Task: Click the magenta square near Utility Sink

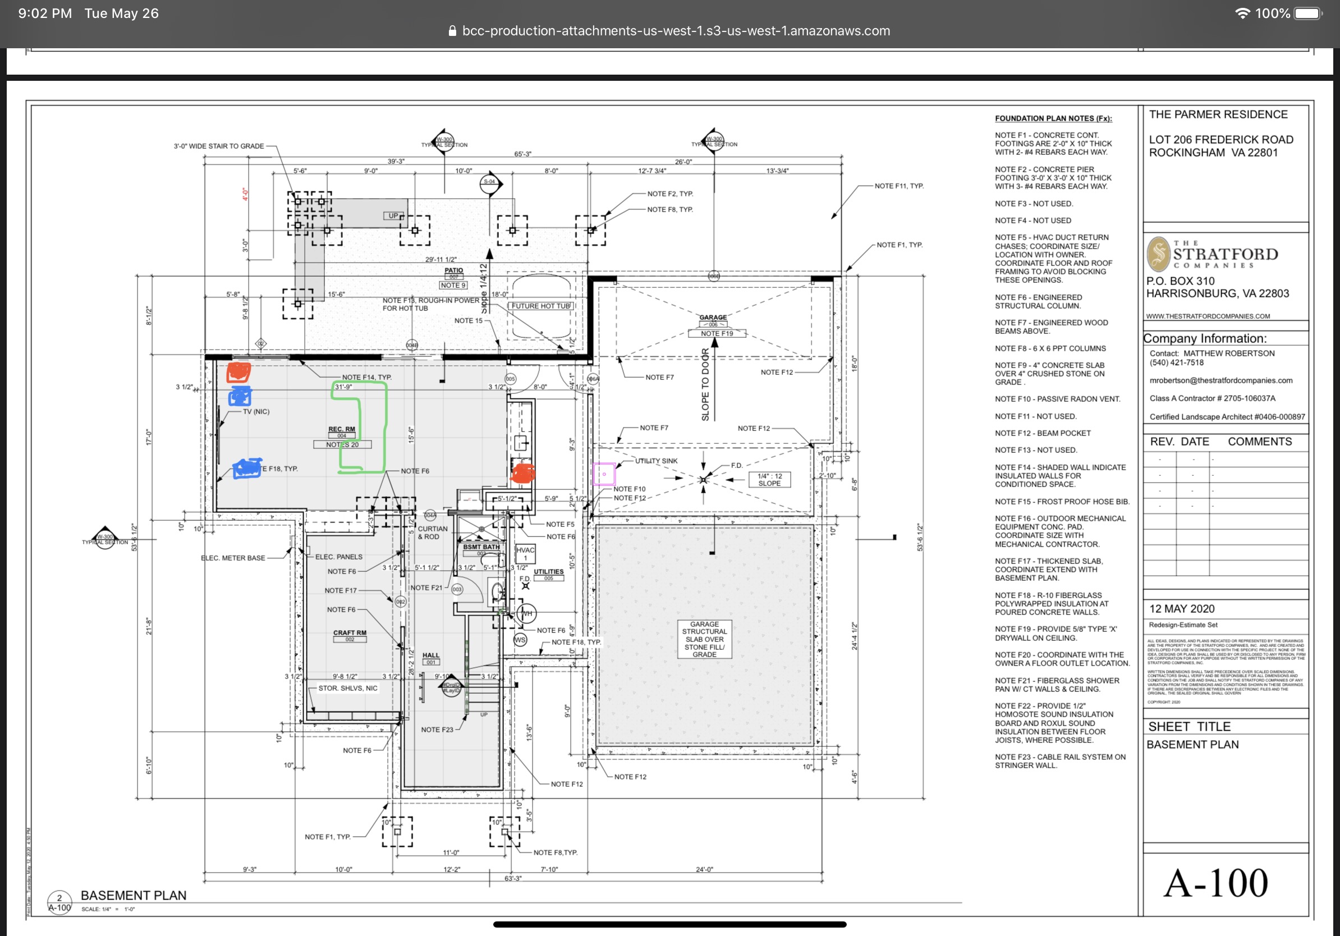Action: coord(604,474)
